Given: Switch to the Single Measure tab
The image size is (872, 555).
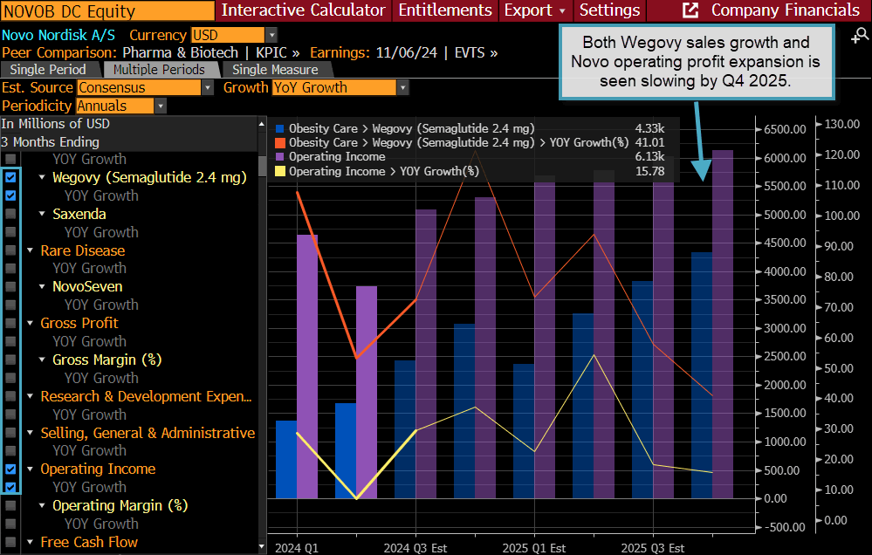Looking at the screenshot, I should pos(275,70).
